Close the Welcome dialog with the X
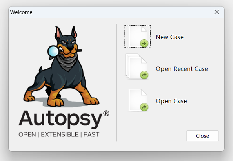Image resolution: width=233 pixels, height=161 pixels. [217, 12]
